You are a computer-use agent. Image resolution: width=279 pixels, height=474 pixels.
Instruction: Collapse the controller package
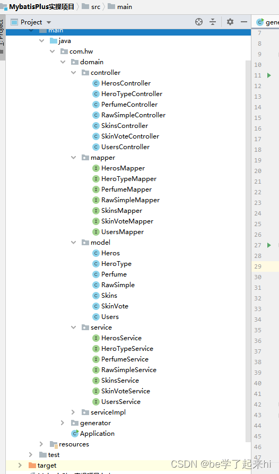73,73
